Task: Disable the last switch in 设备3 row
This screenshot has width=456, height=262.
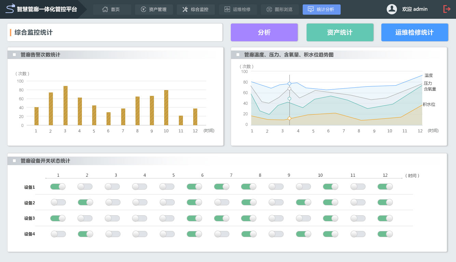Action: coord(385,218)
